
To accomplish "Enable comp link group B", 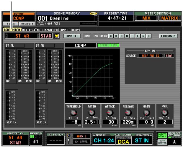I will coord(116,36).
